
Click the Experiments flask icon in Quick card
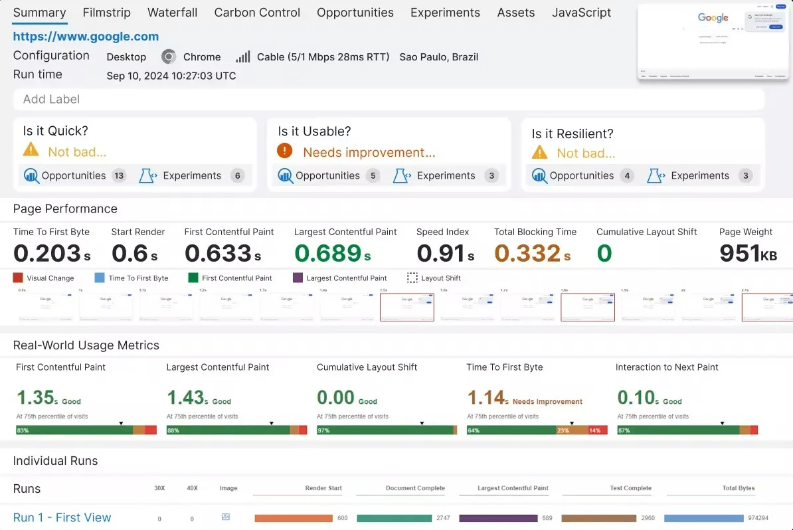coord(148,175)
